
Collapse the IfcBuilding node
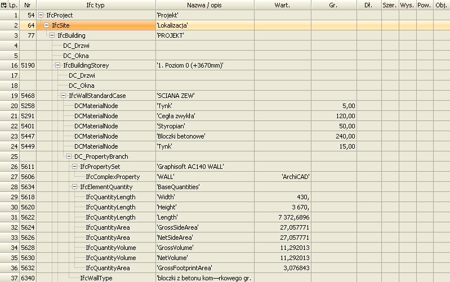[x=52, y=35]
